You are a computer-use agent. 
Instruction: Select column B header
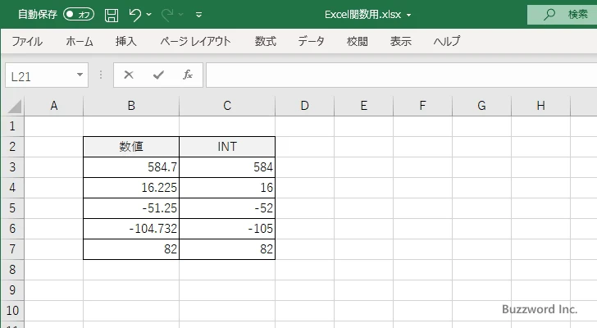(131, 106)
